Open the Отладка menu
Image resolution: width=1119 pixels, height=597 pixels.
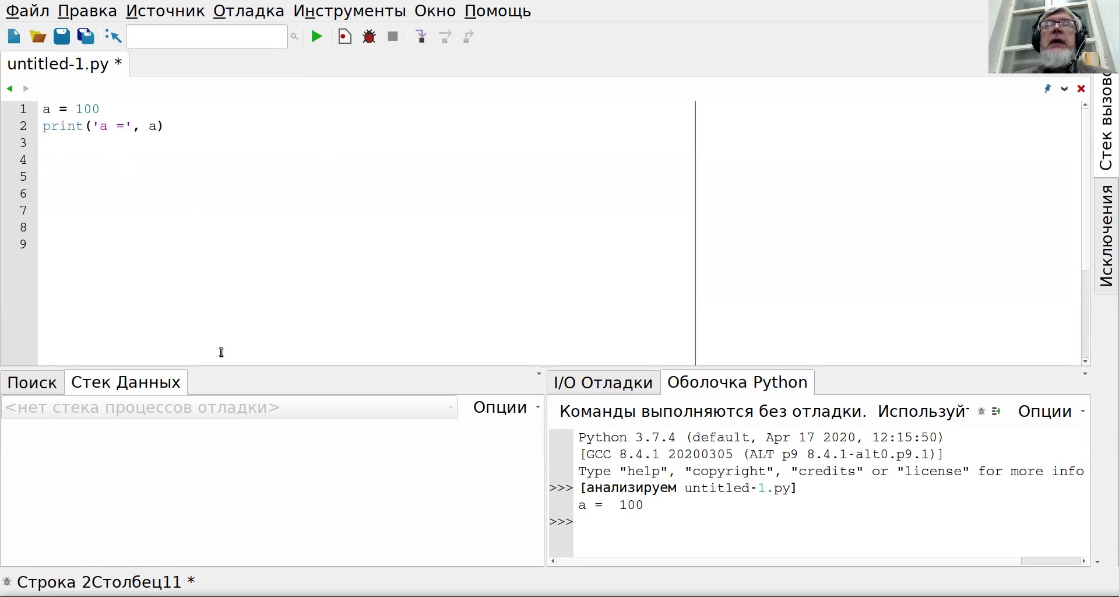coord(249,11)
